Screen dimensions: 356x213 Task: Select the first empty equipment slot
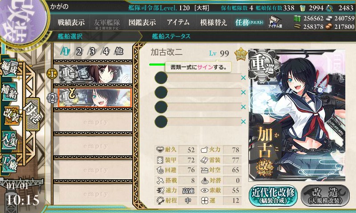pyautogui.click(x=198, y=78)
